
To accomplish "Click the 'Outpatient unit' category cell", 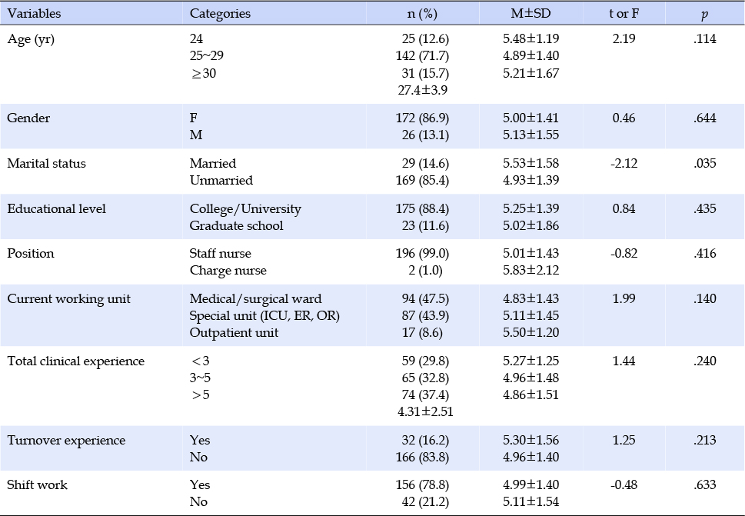I will coord(234,332).
